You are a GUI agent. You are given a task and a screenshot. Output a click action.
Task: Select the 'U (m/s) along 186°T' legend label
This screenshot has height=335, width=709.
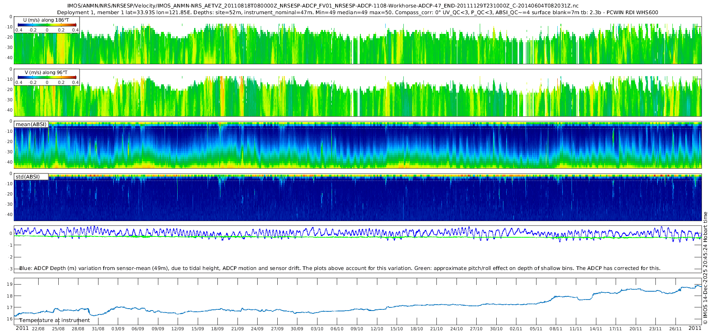tap(45, 19)
